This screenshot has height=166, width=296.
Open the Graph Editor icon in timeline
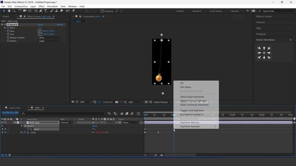[x=139, y=114]
